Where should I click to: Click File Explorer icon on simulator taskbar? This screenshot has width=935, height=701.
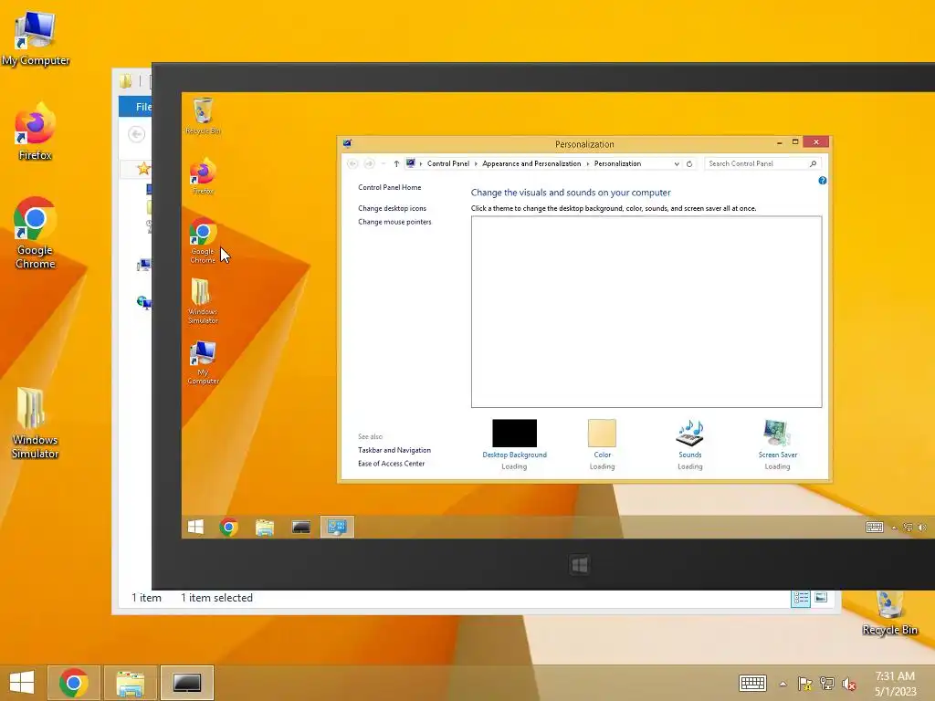(265, 527)
